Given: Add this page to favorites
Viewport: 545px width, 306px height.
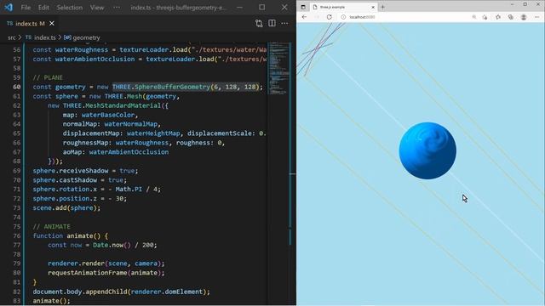Looking at the screenshot, I should point(485,17).
